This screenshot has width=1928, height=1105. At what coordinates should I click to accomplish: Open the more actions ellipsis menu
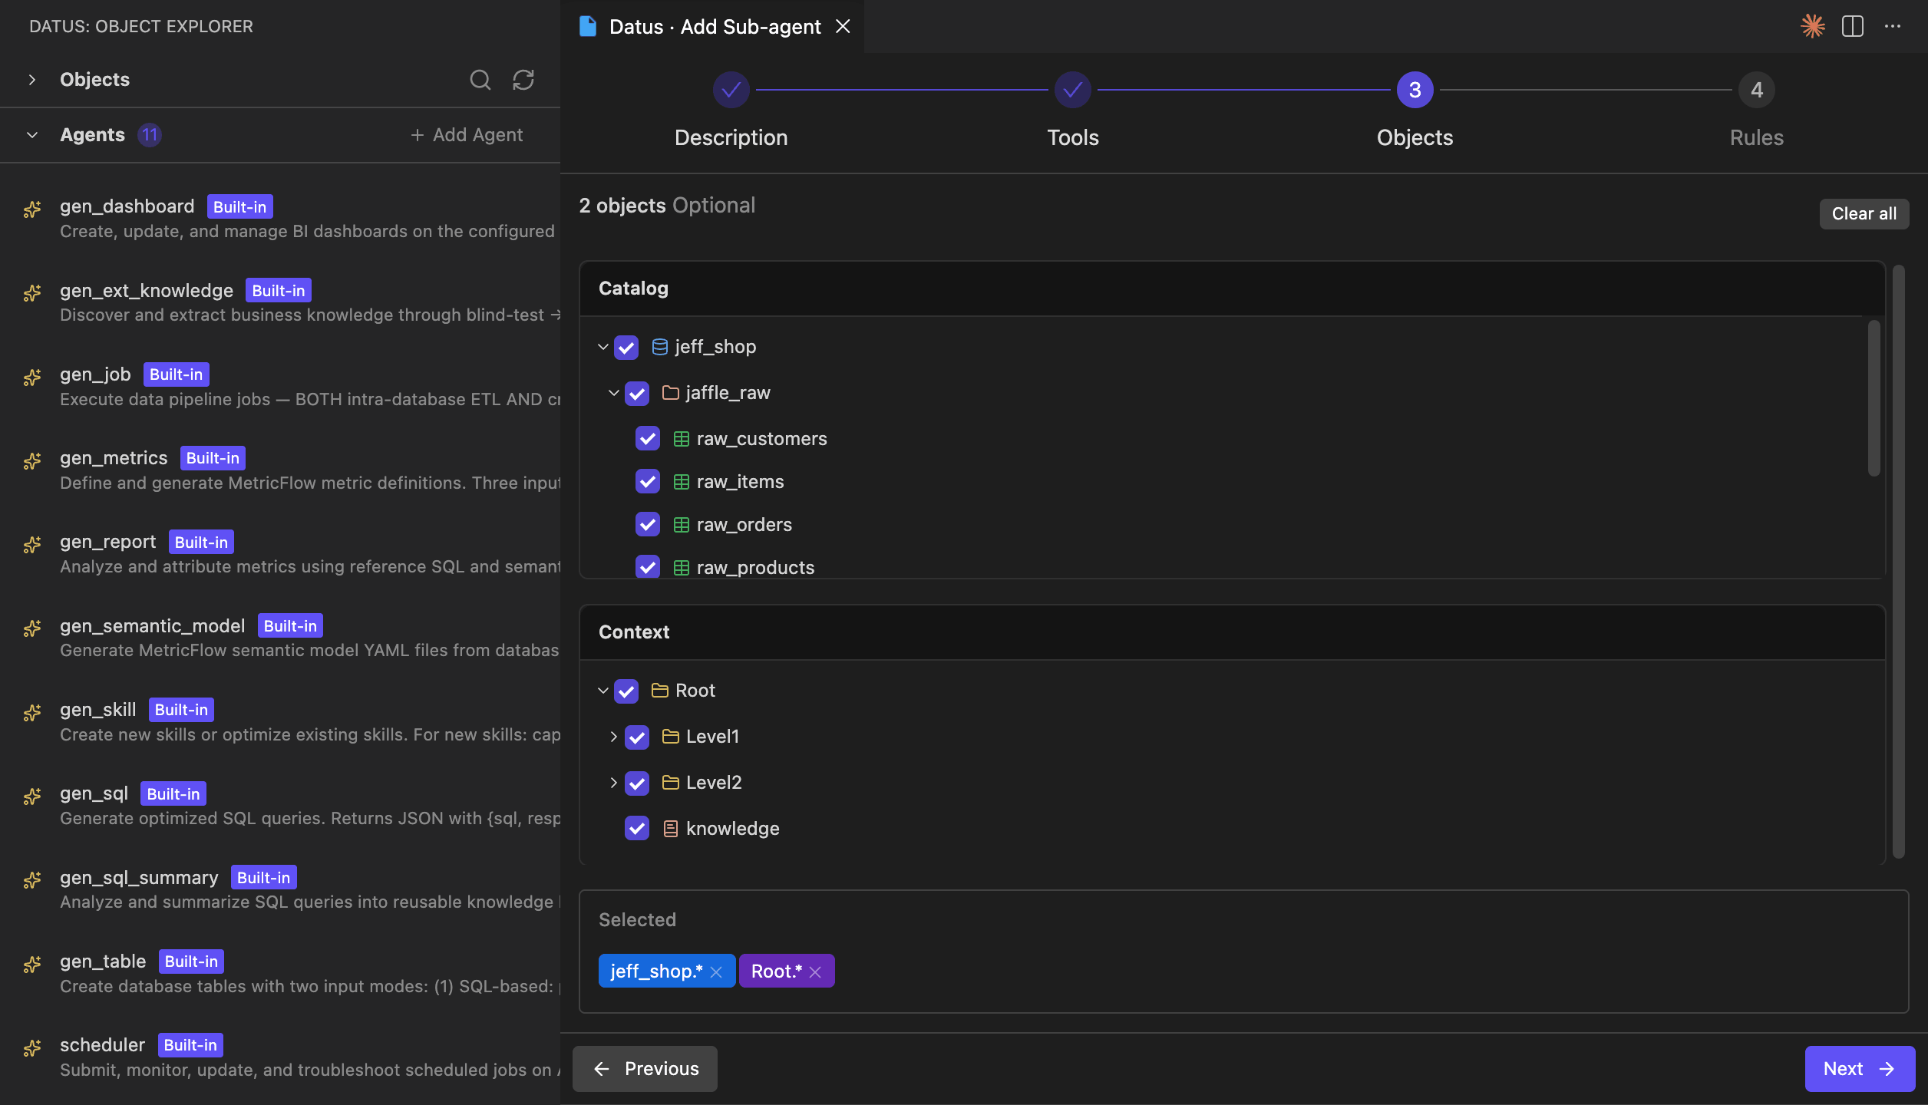click(x=1893, y=26)
